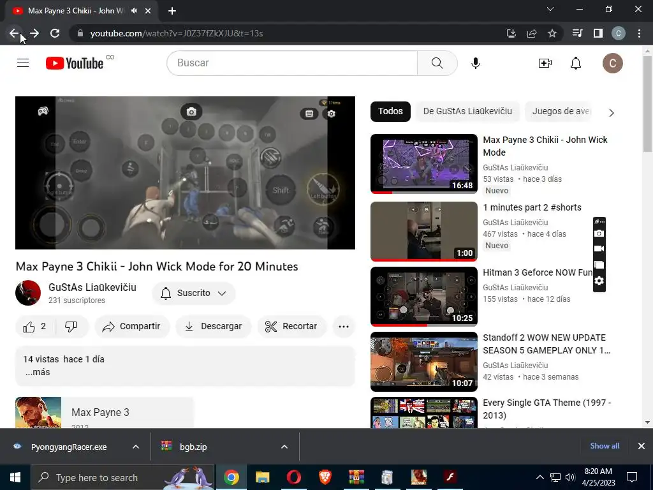This screenshot has height=490, width=653.
Task: Click camera icon on floating recorder bar
Action: pyautogui.click(x=599, y=234)
